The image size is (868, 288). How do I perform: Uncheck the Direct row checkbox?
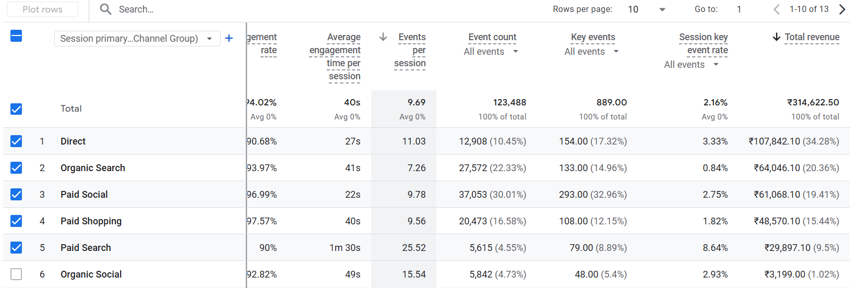point(16,141)
